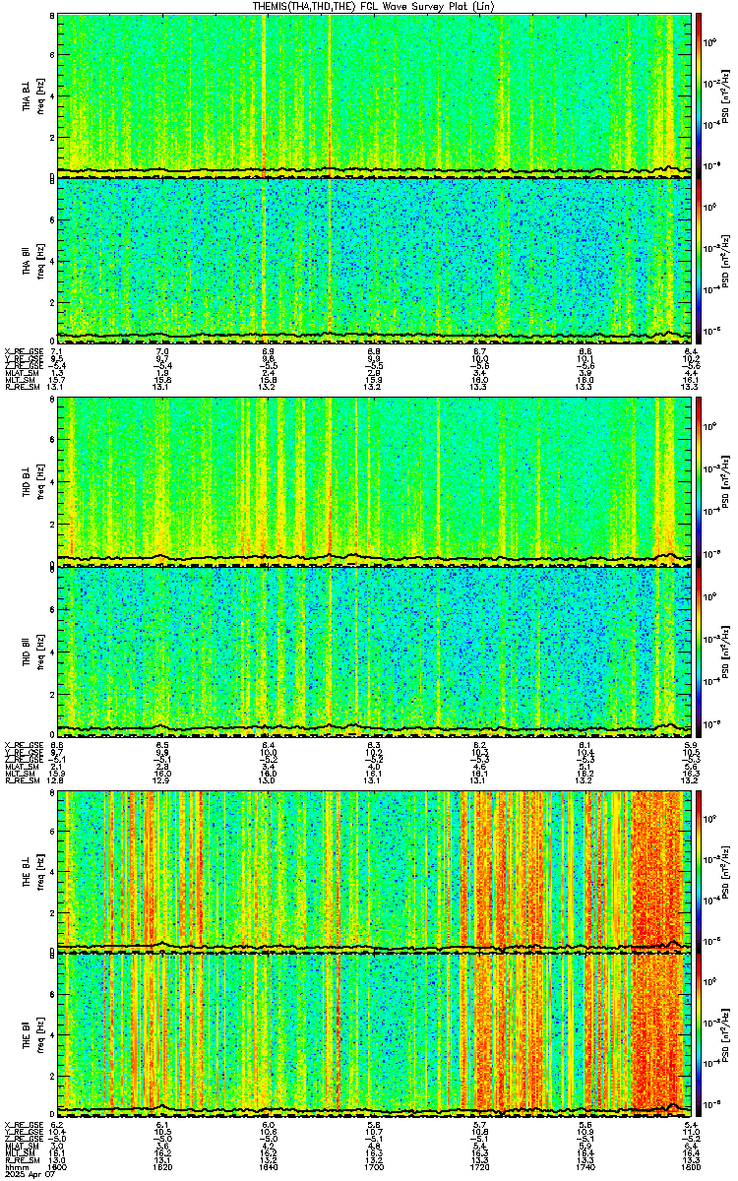Viewport: 738px width, 1181px height.
Task: Click the THE B-parallel PSD color bar
Action: point(700,1034)
